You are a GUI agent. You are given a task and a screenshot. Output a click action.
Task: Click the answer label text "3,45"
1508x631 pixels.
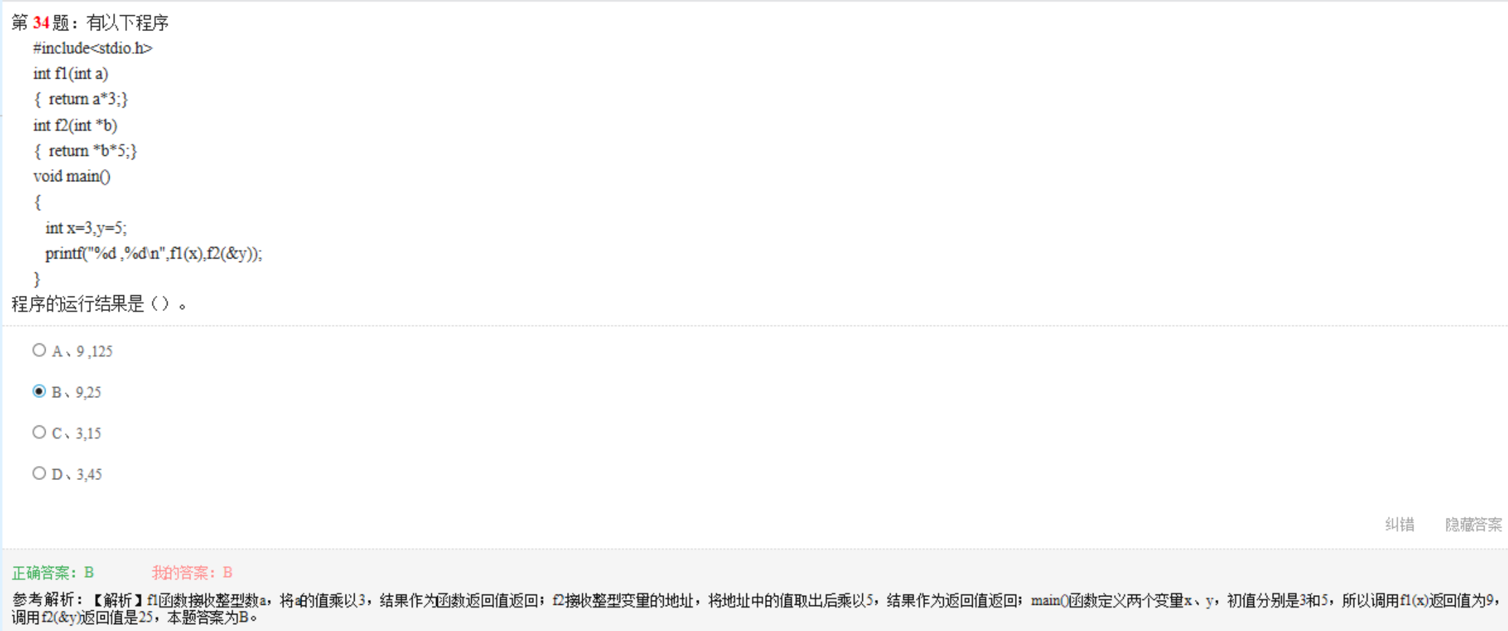click(x=89, y=474)
